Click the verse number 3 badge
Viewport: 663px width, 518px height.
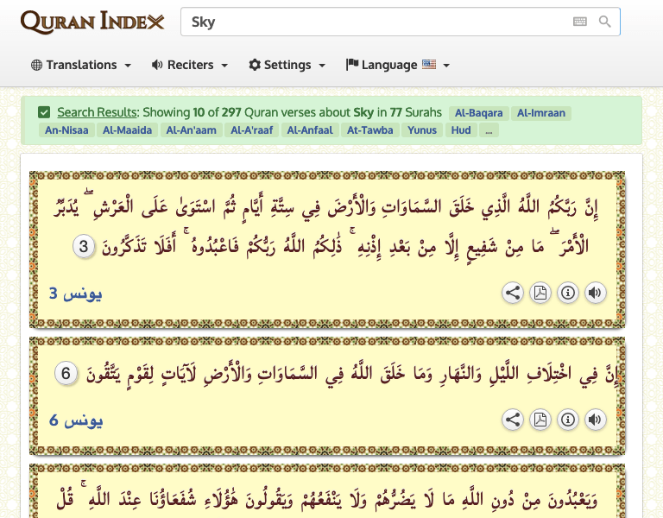tap(84, 247)
